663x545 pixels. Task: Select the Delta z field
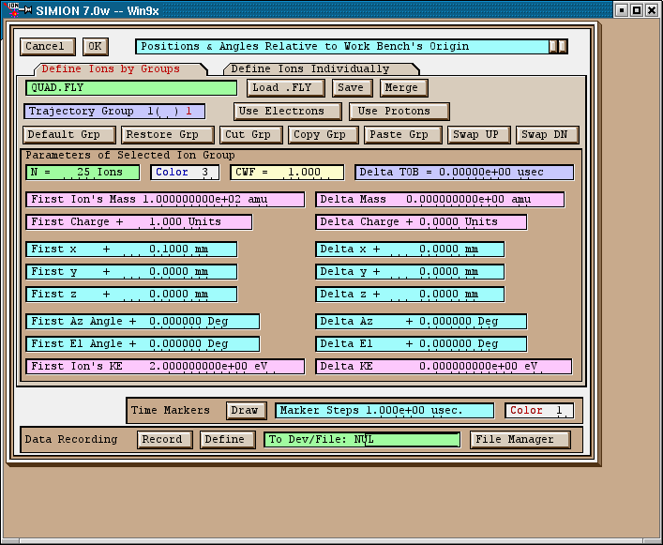(x=410, y=295)
